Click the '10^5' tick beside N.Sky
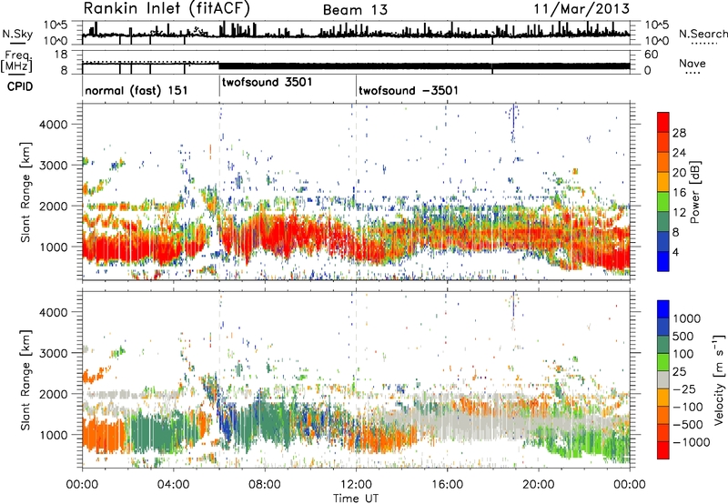 55,25
